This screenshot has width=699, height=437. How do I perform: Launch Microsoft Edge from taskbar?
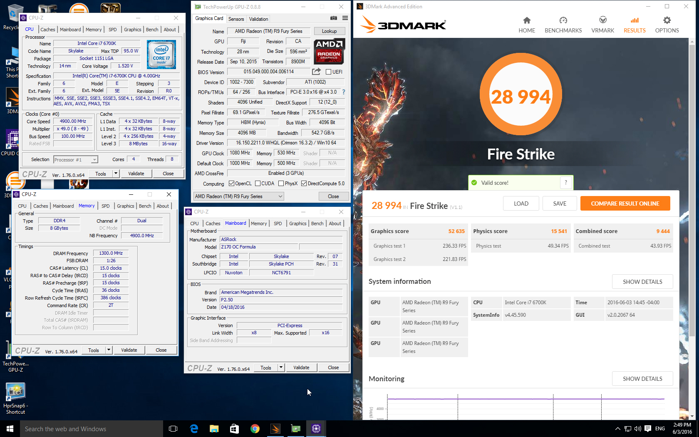tap(194, 429)
